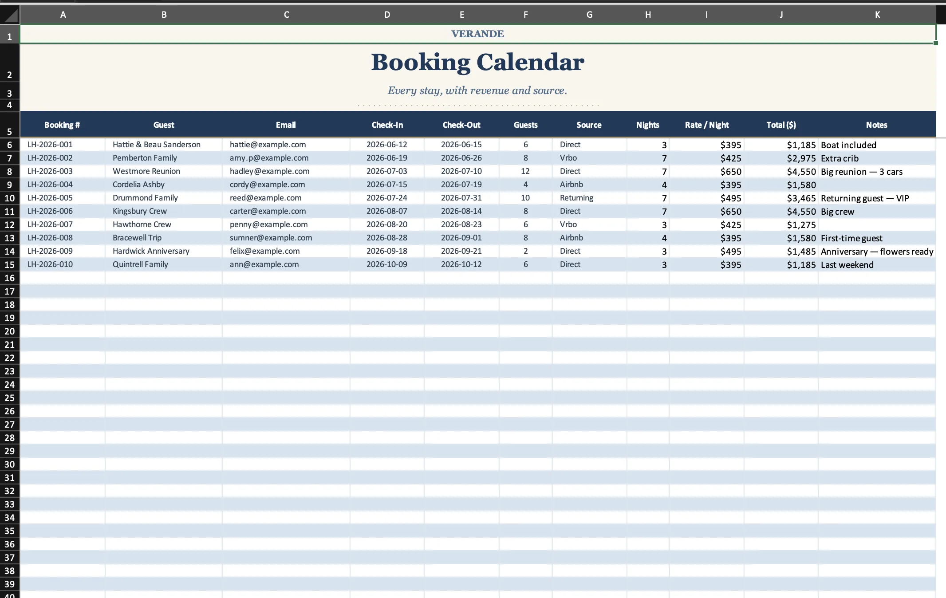946x598 pixels.
Task: Select row 25 header
Action: pyautogui.click(x=10, y=397)
